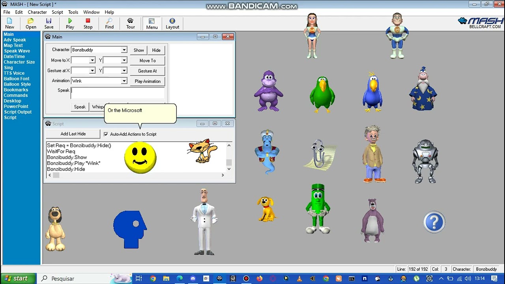
Task: Open the File menu
Action: pos(7,12)
